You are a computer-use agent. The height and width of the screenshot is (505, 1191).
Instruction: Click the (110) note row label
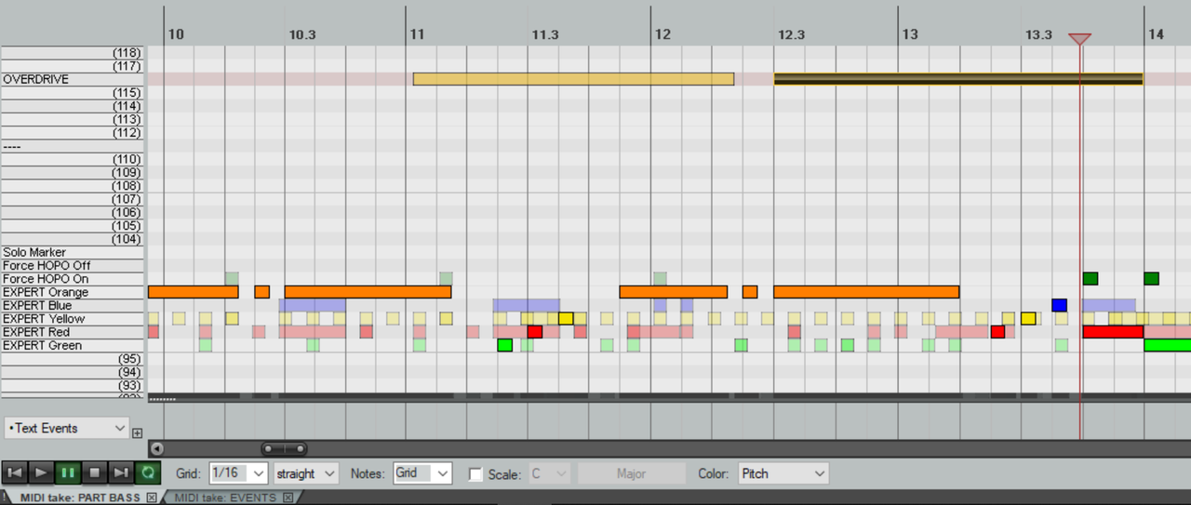pos(73,159)
